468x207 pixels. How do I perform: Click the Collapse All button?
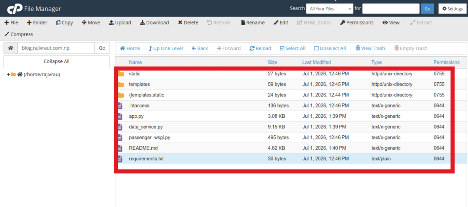(x=56, y=61)
